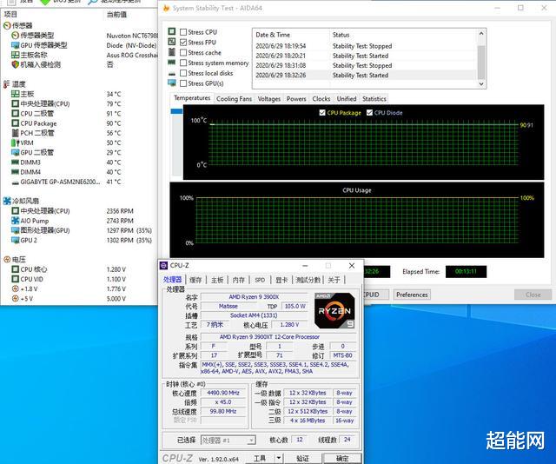Switch to the Unified tab
This screenshot has height=464, width=556.
click(x=347, y=99)
